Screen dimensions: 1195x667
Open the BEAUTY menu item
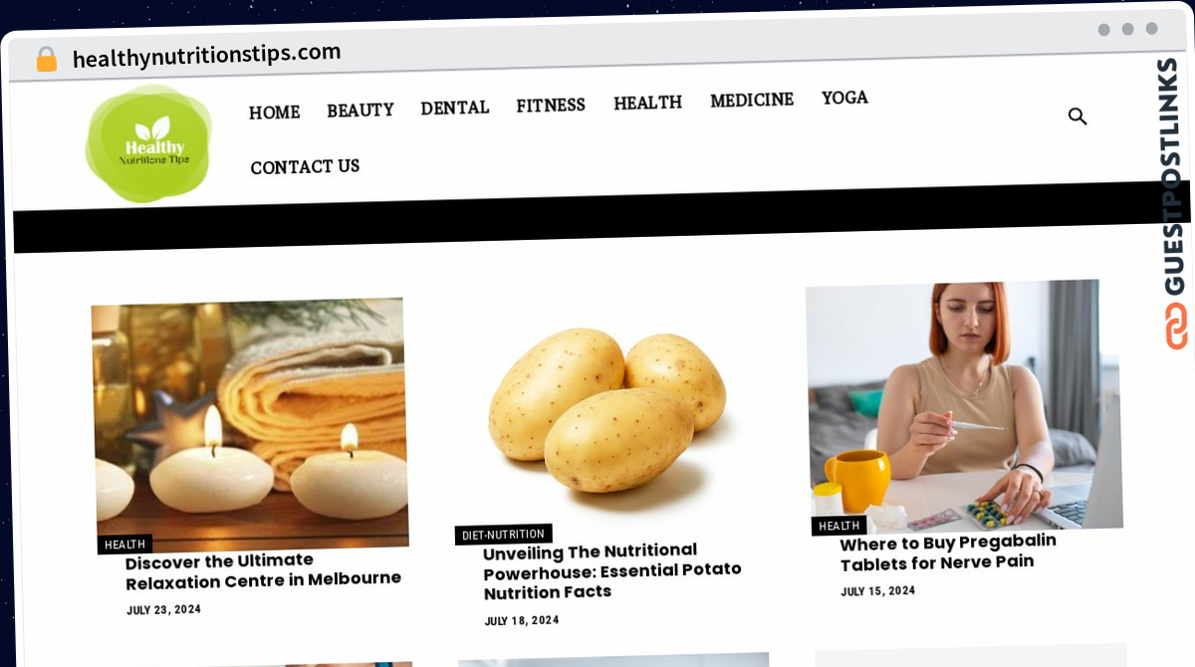tap(360, 111)
